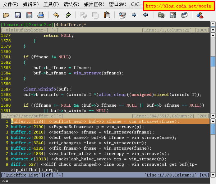The image size is (216, 184).
Task: Paste from clipboard using toolbar icon
Action: pos(107,15)
